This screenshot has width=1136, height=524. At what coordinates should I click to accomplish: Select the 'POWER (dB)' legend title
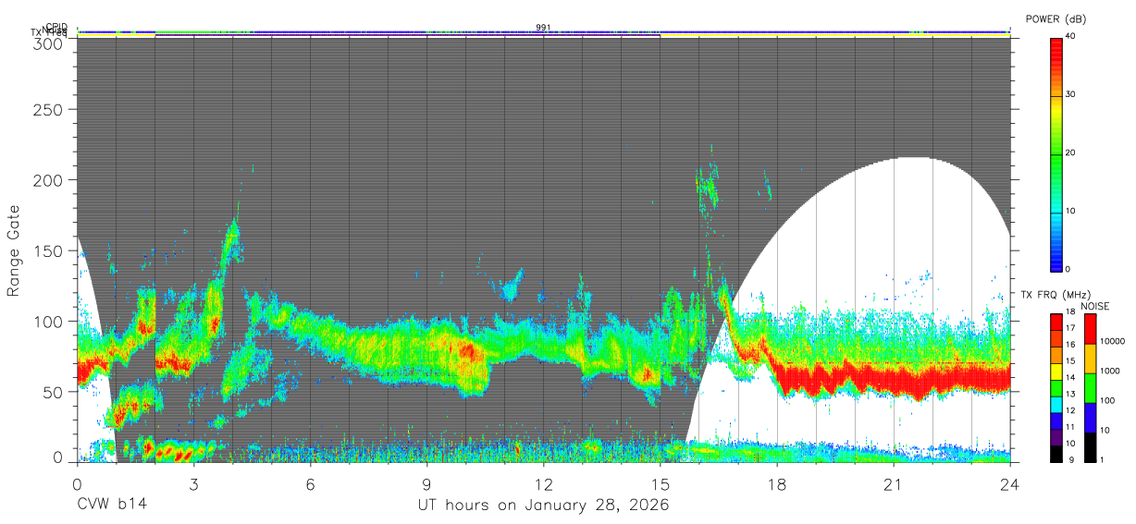point(1056,19)
